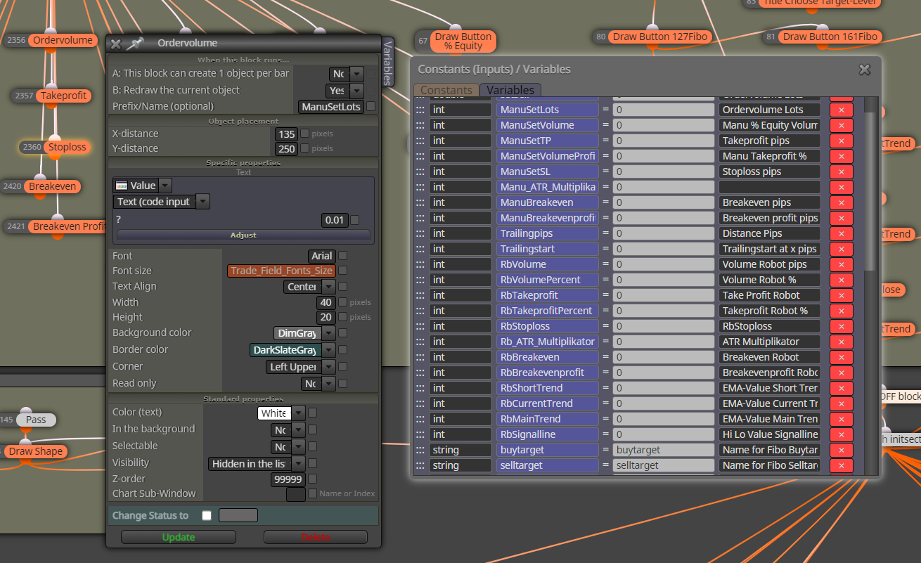Open the Visibility dropdown list
The image size is (921, 563).
298,464
